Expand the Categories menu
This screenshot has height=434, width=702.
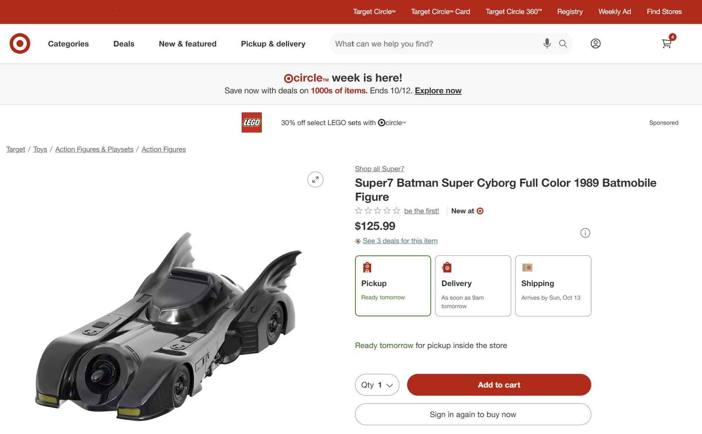pos(68,44)
